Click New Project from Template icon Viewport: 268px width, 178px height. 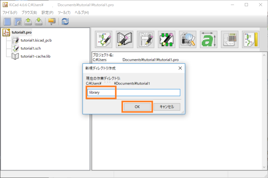pyautogui.click(x=18, y=22)
